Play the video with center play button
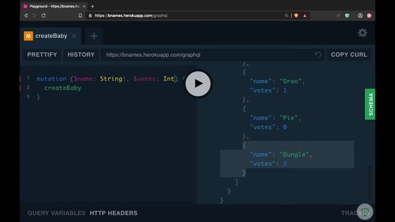 click(x=198, y=84)
